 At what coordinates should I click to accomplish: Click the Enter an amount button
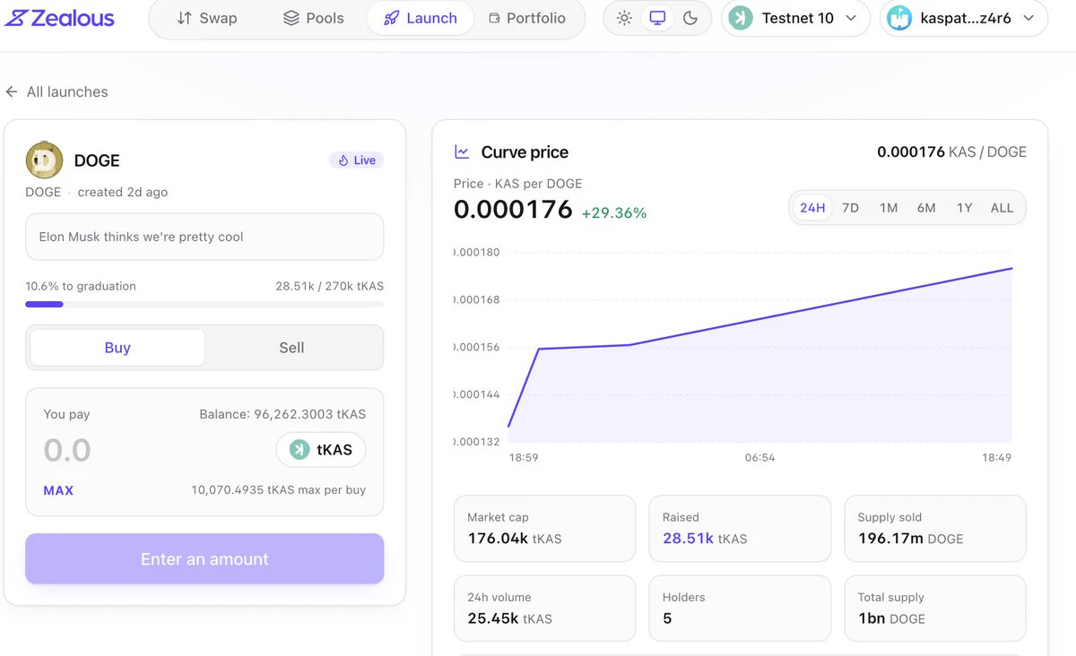(x=204, y=559)
